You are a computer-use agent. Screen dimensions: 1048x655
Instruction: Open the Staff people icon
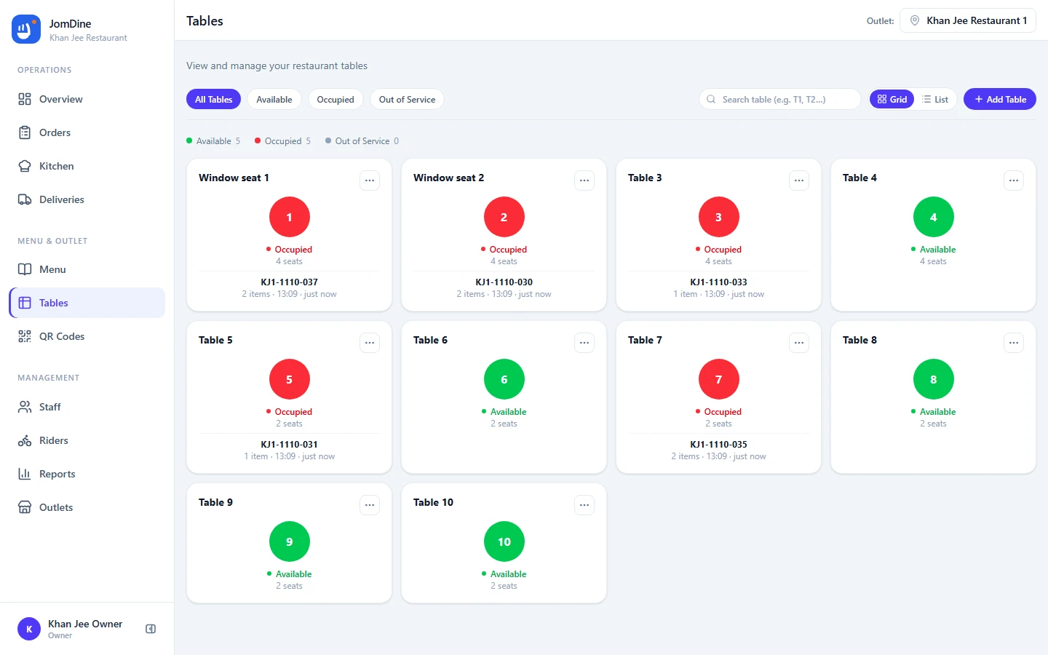[25, 407]
